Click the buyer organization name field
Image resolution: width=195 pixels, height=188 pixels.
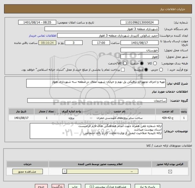[x=102, y=29]
